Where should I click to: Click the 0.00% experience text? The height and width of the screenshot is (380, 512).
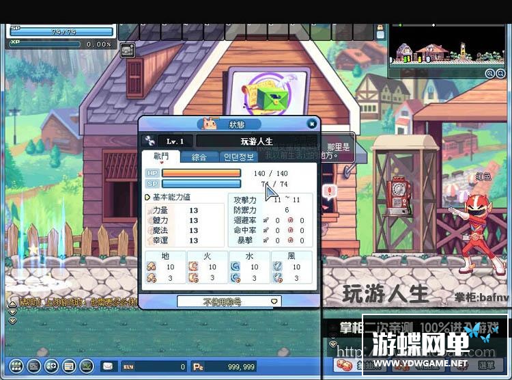[x=98, y=44]
